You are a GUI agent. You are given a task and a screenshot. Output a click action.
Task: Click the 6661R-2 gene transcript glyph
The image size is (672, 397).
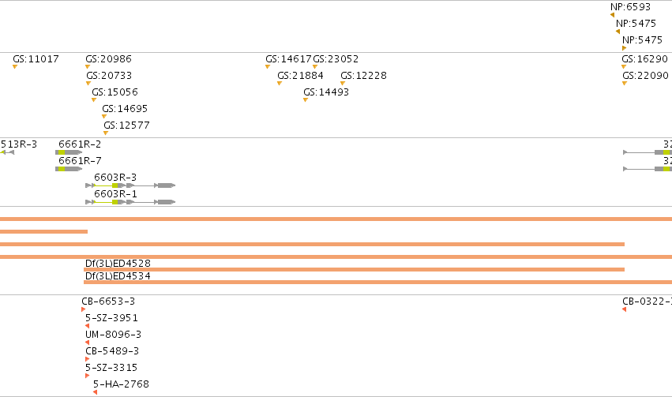pos(69,152)
